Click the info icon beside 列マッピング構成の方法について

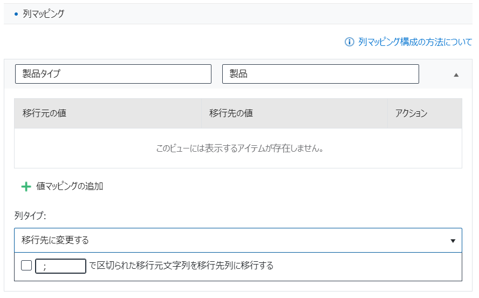[349, 42]
